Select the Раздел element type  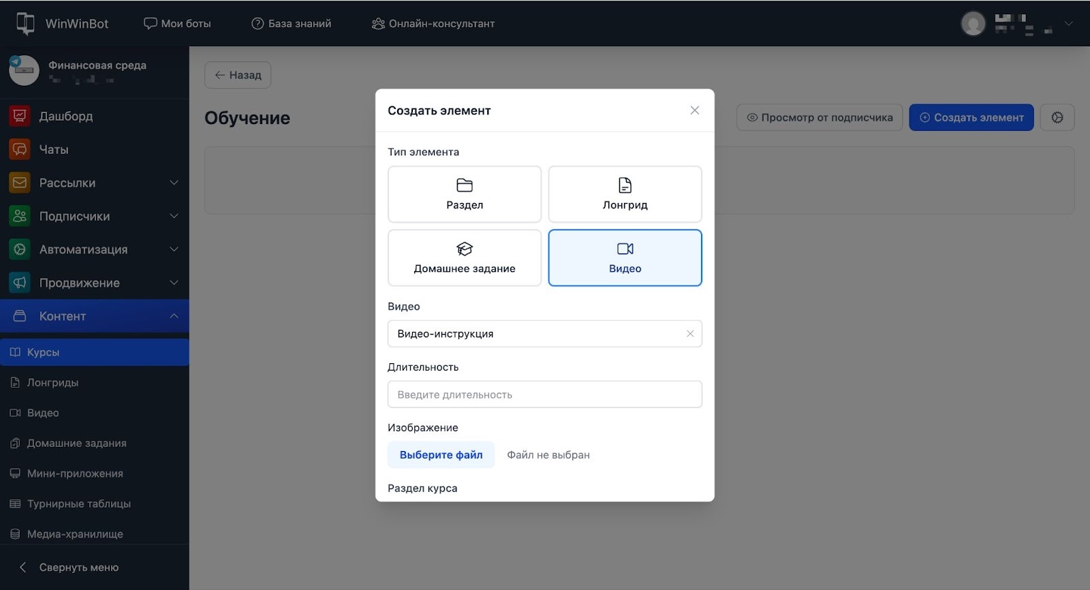pyautogui.click(x=464, y=194)
